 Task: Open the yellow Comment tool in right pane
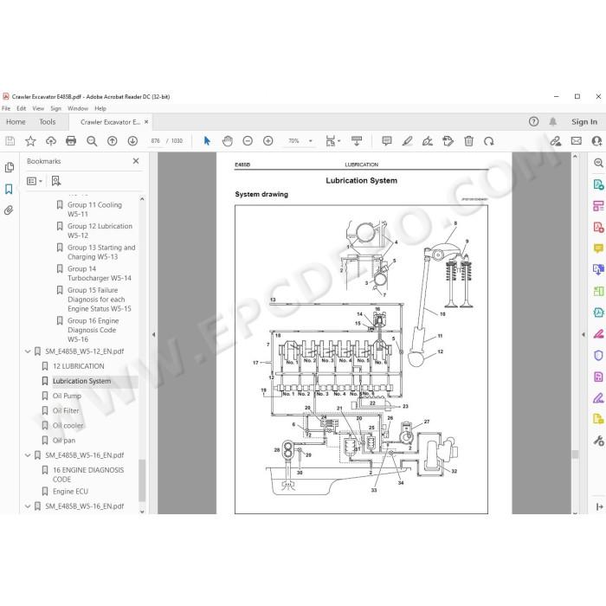coord(598,248)
